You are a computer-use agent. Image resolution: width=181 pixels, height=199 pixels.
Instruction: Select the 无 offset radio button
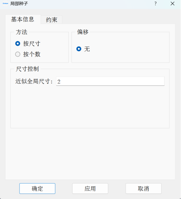click(79, 49)
